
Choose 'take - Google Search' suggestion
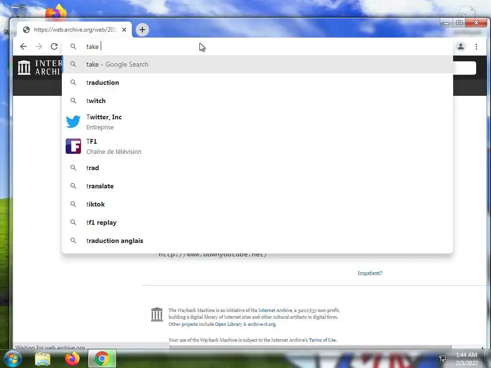pos(257,65)
